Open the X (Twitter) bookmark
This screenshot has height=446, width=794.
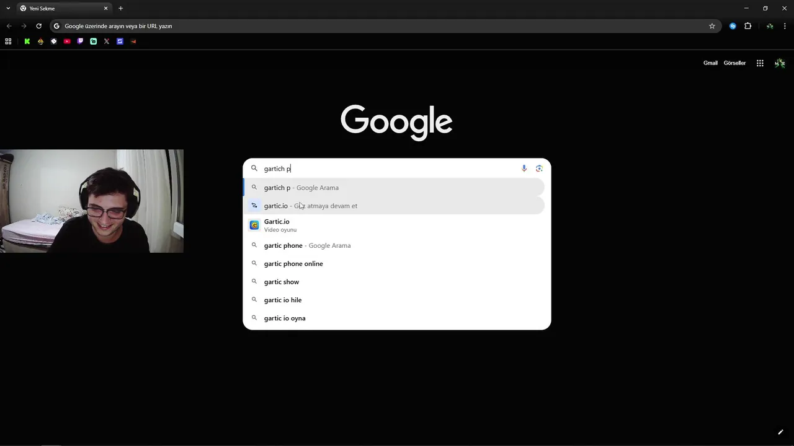(x=107, y=42)
